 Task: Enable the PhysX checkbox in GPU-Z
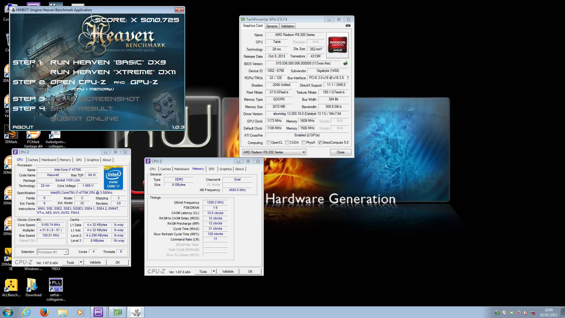(303, 143)
